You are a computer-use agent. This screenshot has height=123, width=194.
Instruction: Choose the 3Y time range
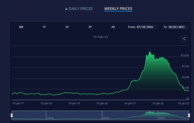(x=90, y=27)
